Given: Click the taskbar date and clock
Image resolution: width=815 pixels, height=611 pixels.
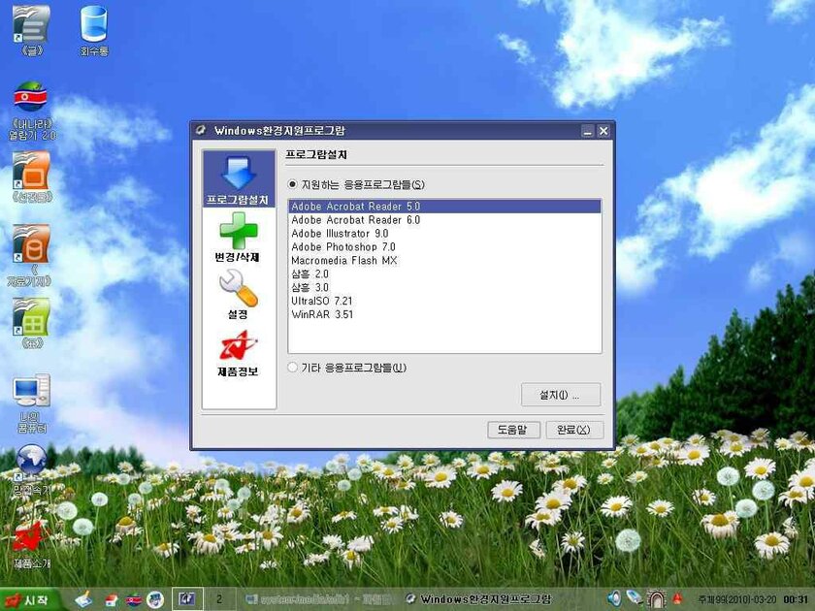Looking at the screenshot, I should click(753, 599).
